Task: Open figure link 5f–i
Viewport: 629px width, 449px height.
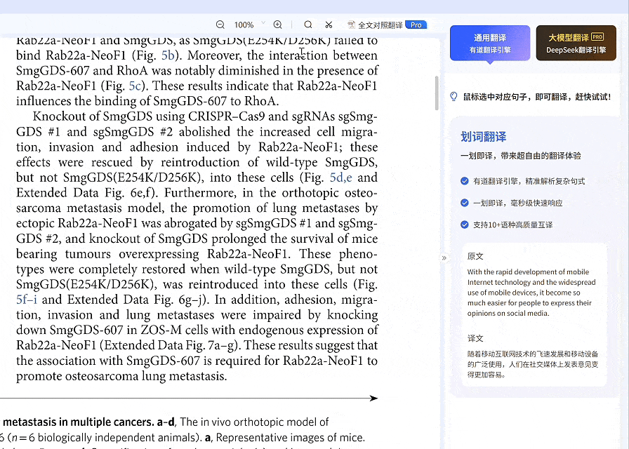Action: click(x=27, y=300)
